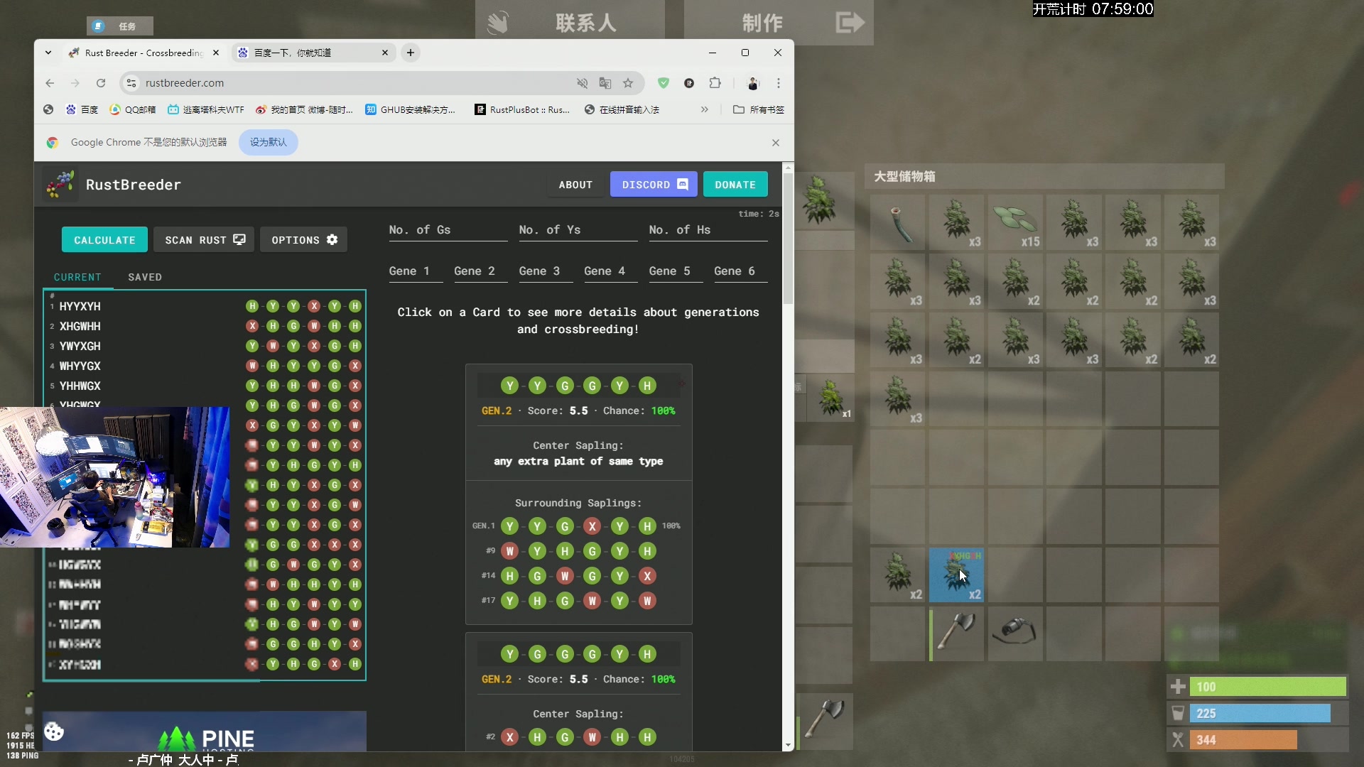Image resolution: width=1364 pixels, height=767 pixels.
Task: Open the Chrome extensions puzzle icon
Action: [x=715, y=83]
